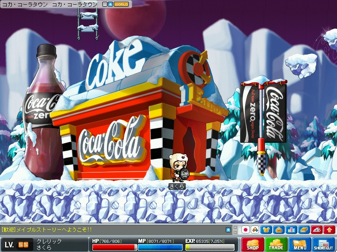Open the Stats bar chart icon
This screenshot has width=337, height=252.
click(292, 230)
